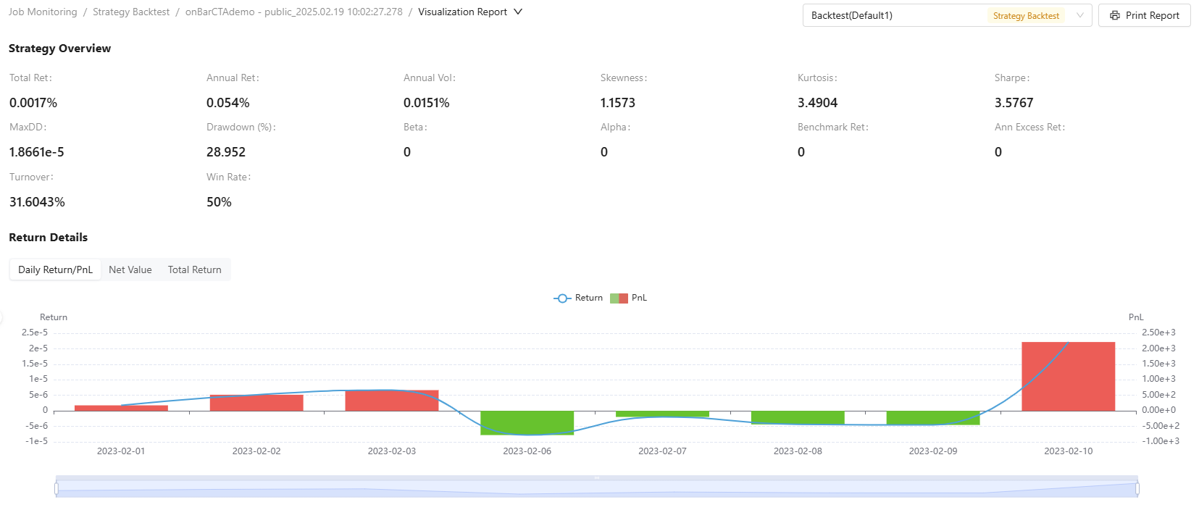This screenshot has height=510, width=1199.
Task: Open the Backtest(Default1) selector dropdown
Action: tap(898, 15)
